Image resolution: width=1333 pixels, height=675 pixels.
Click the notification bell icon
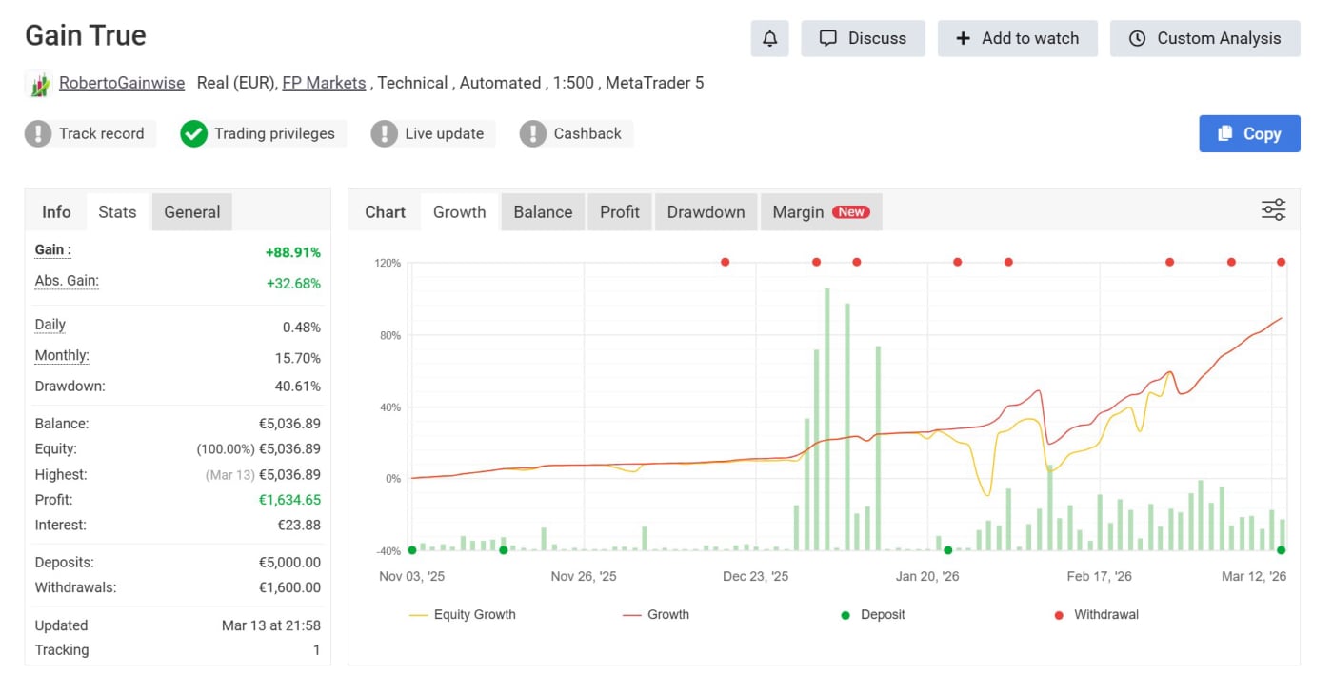pyautogui.click(x=769, y=38)
